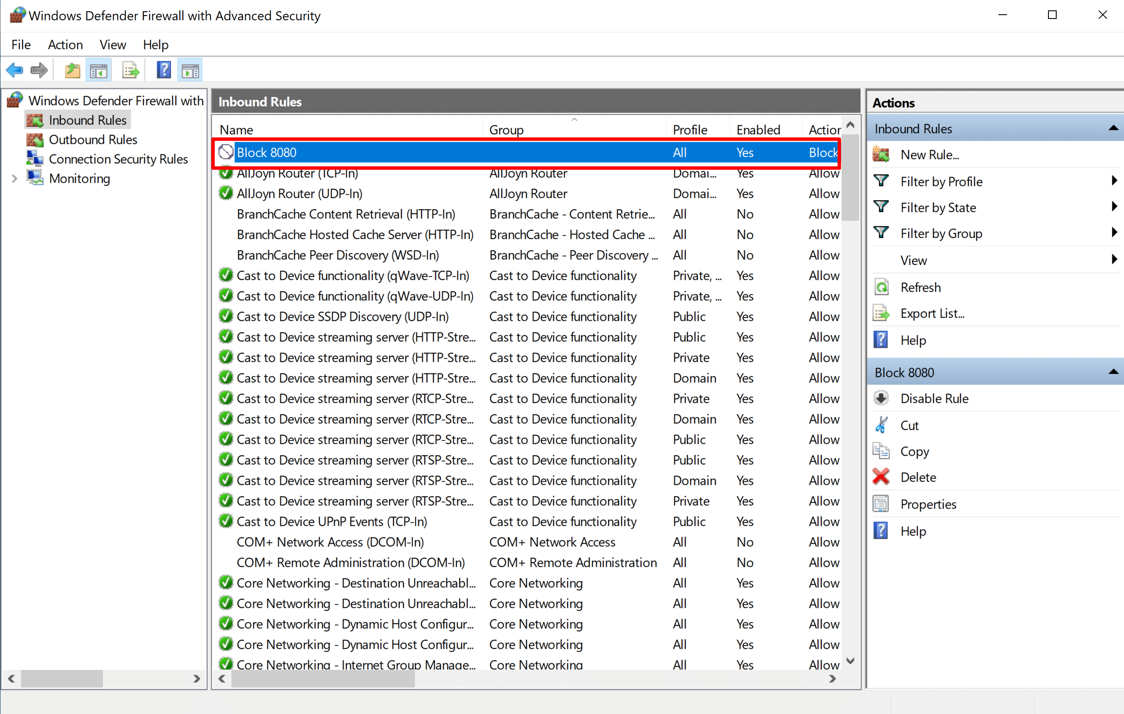Viewport: 1124px width, 714px height.
Task: Open the Filter by Group submenu arrow
Action: coord(1114,233)
